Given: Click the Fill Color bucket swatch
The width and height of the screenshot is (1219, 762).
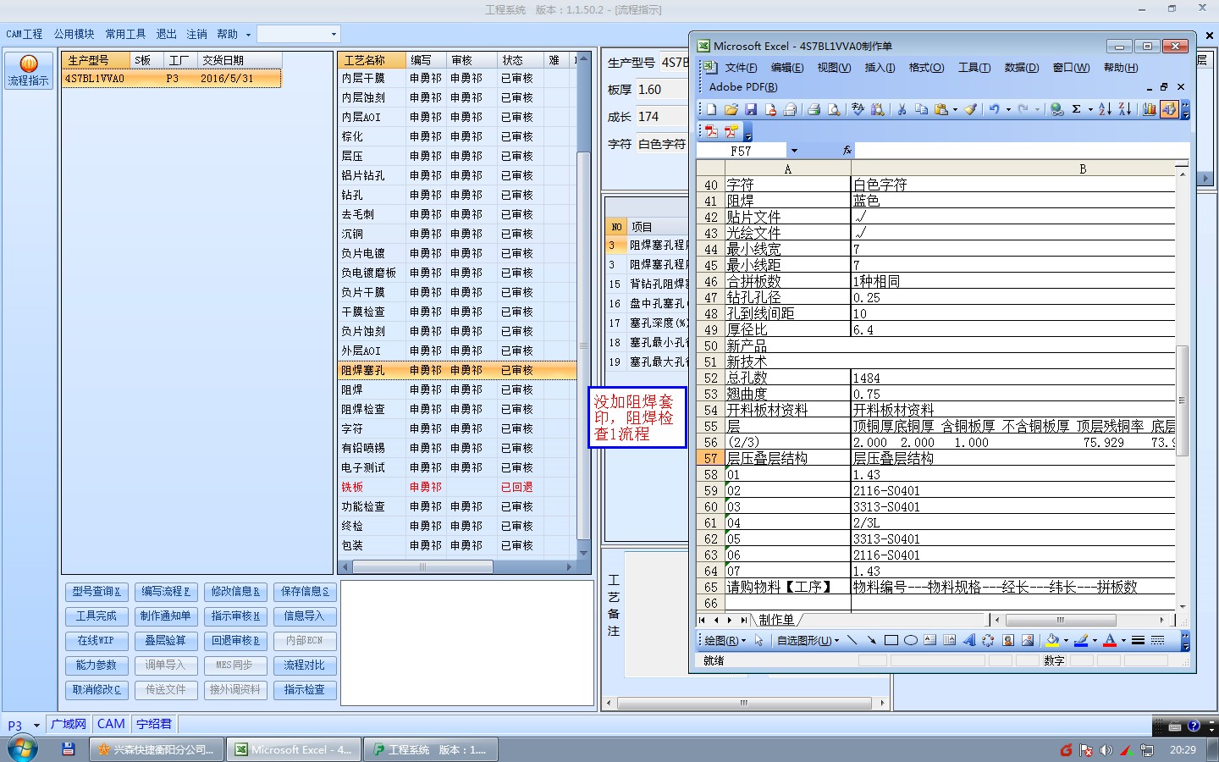Looking at the screenshot, I should 1052,640.
